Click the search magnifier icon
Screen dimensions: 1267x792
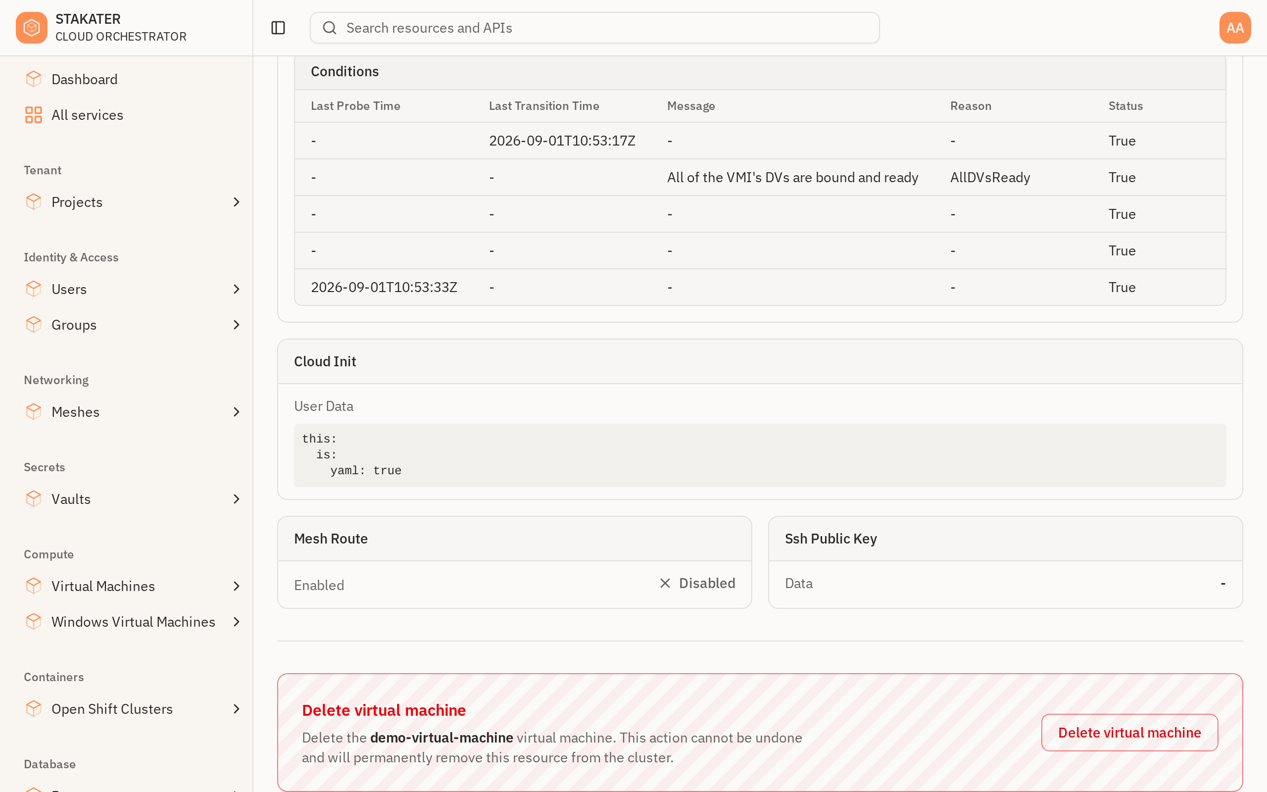click(x=329, y=28)
